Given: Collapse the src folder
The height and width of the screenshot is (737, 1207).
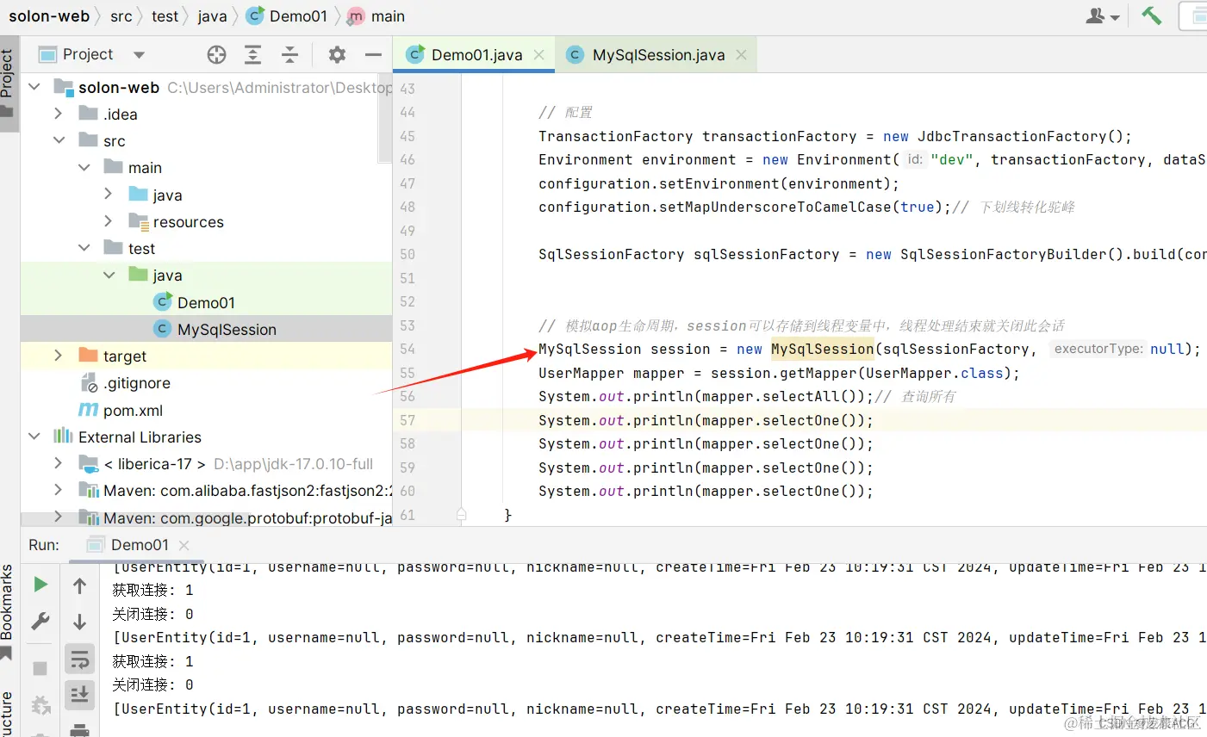Looking at the screenshot, I should 59,140.
